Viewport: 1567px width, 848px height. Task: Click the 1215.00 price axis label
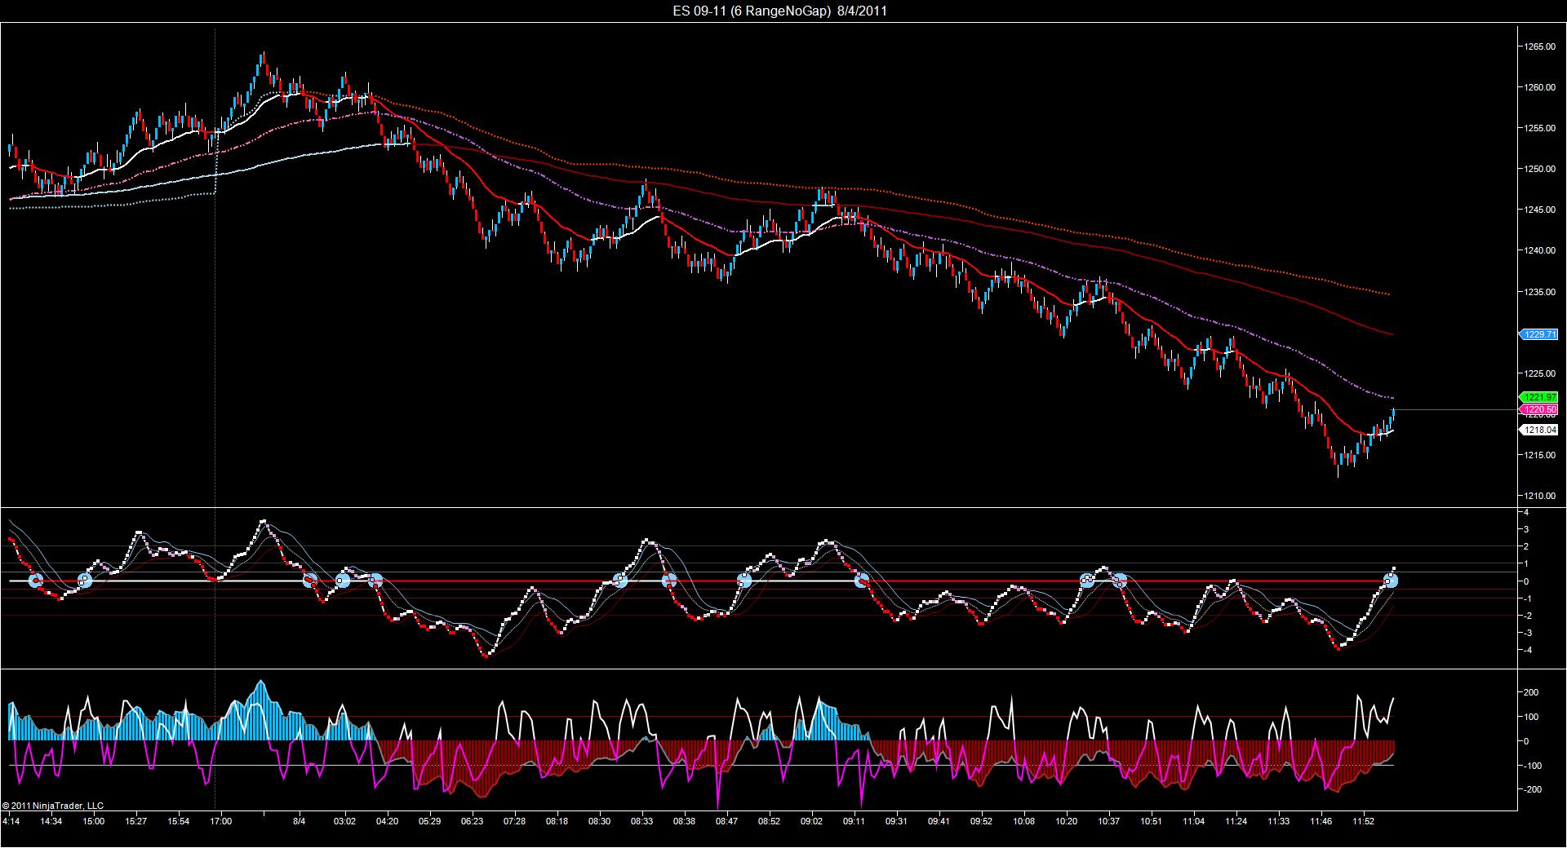tap(1539, 455)
